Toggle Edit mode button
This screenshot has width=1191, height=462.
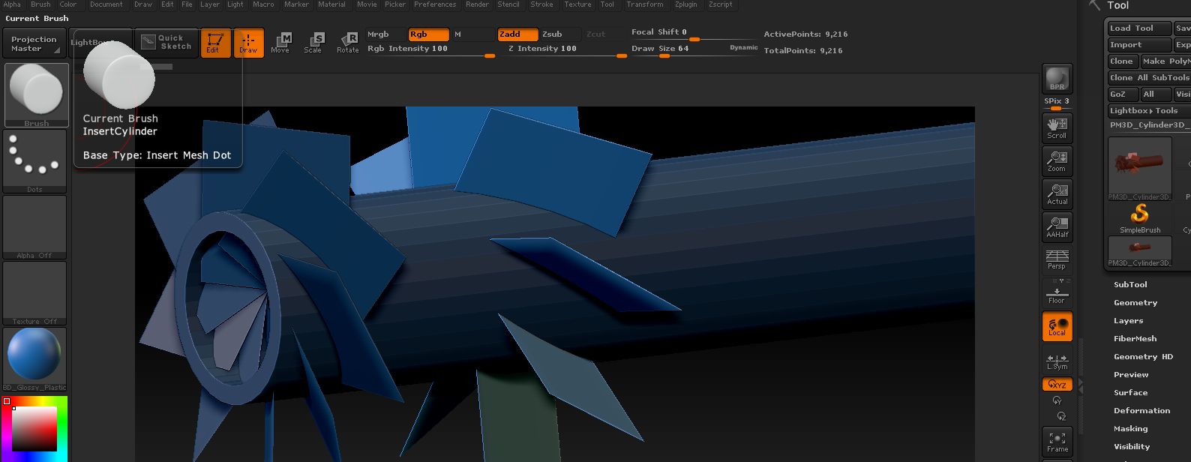214,43
